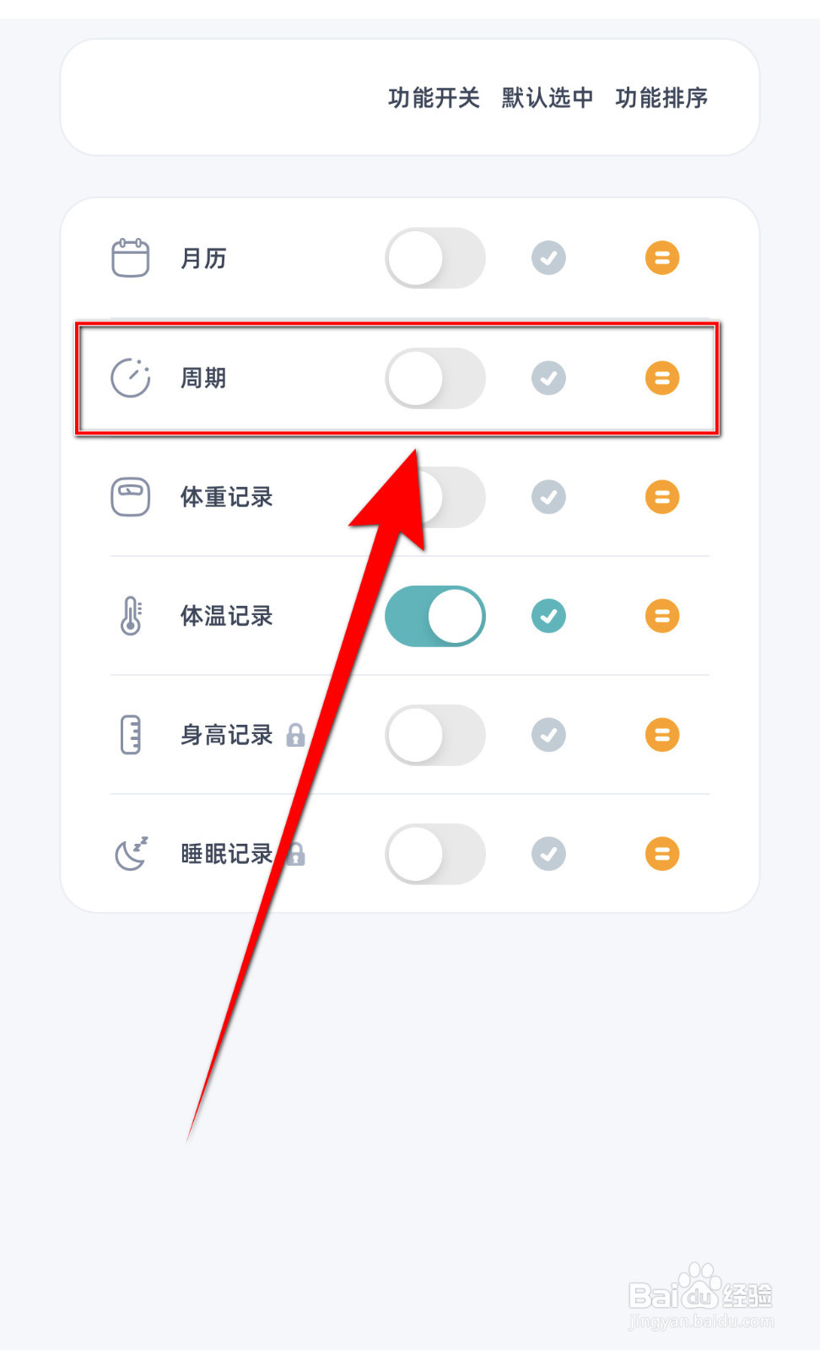The height and width of the screenshot is (1350, 820).
Task: Disable the 体温记录 function switch
Action: [x=434, y=616]
